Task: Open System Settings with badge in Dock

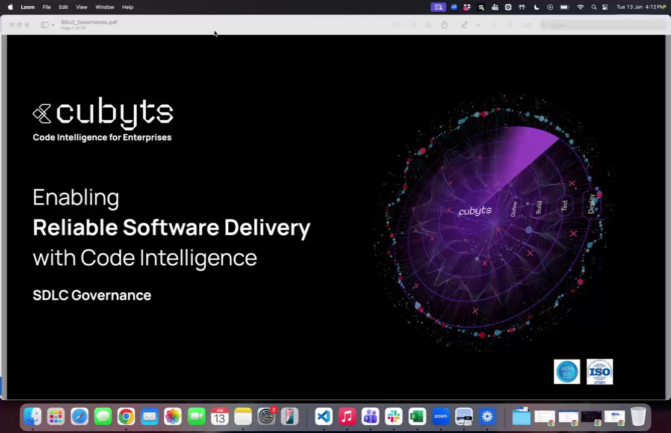Action: pyautogui.click(x=266, y=416)
